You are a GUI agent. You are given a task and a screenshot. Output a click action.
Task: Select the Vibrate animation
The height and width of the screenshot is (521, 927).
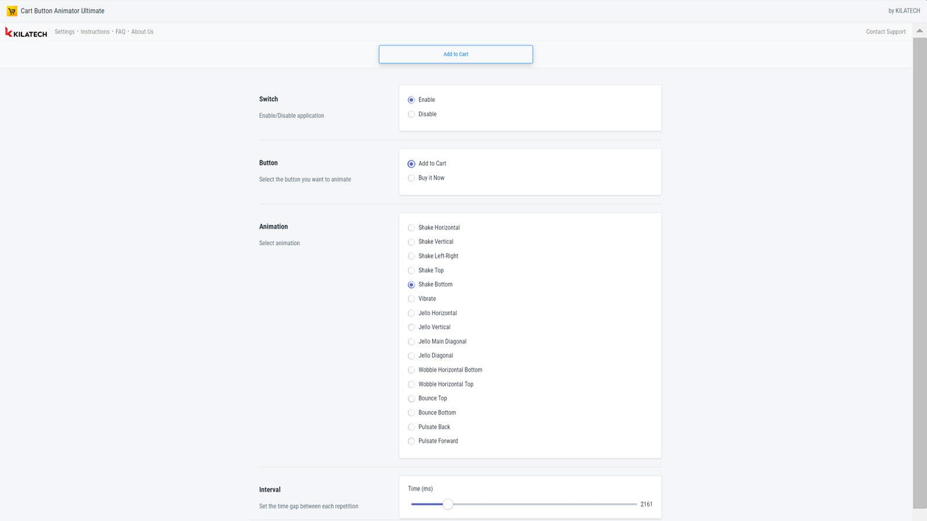pyautogui.click(x=411, y=299)
